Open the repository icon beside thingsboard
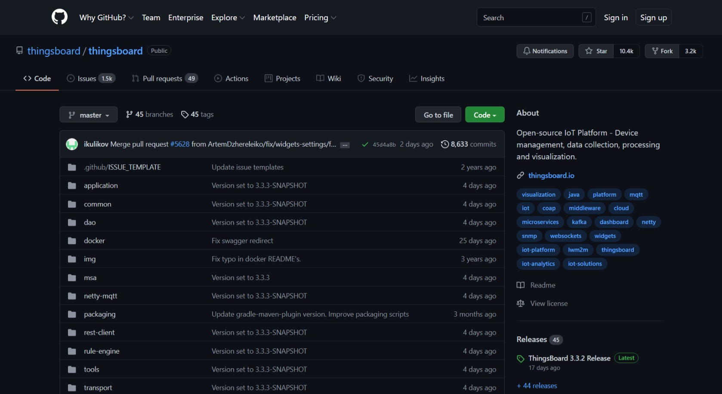The width and height of the screenshot is (722, 394). (19, 51)
